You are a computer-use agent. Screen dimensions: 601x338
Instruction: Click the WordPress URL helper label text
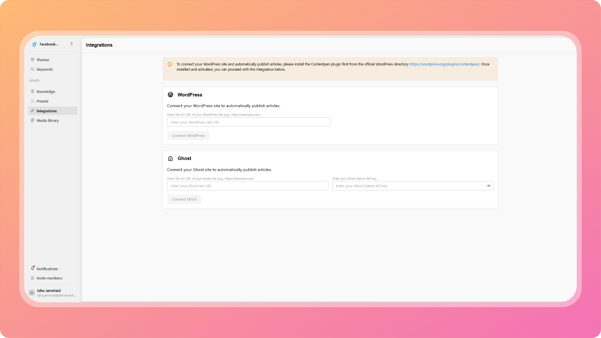(214, 115)
